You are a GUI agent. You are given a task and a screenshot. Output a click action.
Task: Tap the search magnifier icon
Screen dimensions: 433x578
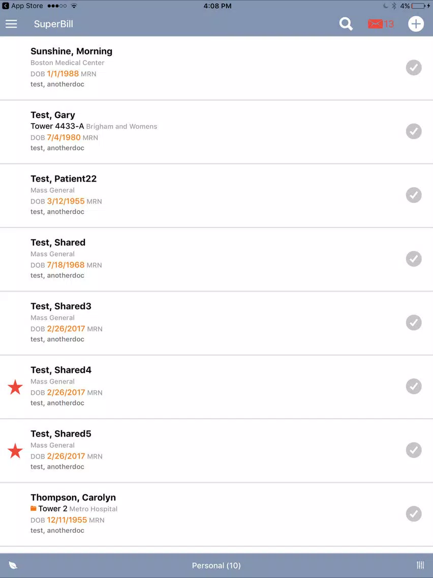click(346, 24)
